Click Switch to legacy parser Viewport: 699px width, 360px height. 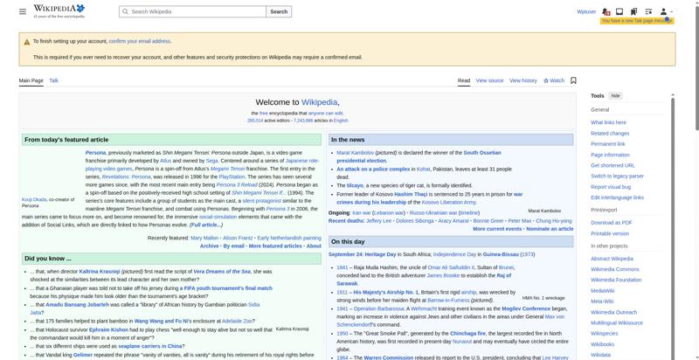617,176
